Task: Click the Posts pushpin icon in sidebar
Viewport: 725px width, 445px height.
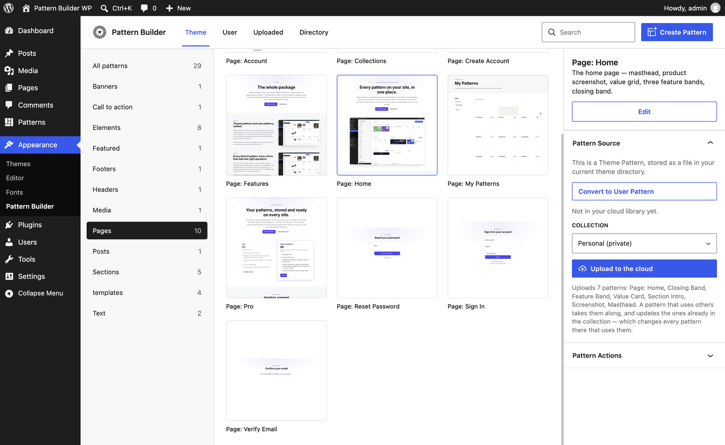Action: (x=9, y=53)
